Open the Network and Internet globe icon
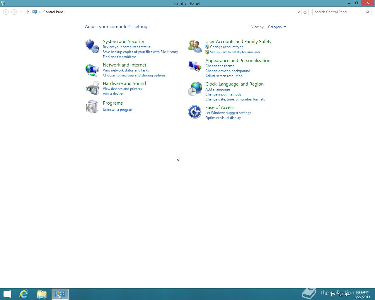 (x=92, y=70)
